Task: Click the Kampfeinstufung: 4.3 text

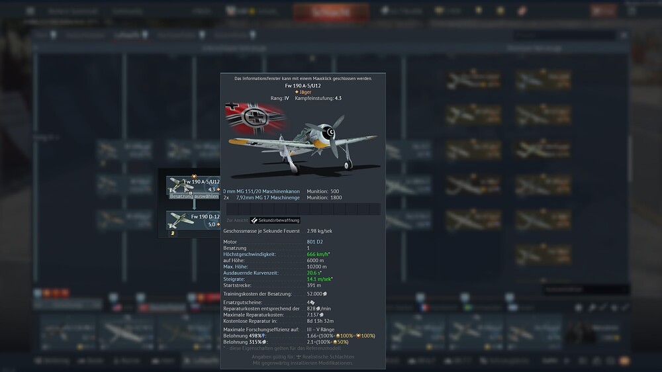Action: (318, 99)
